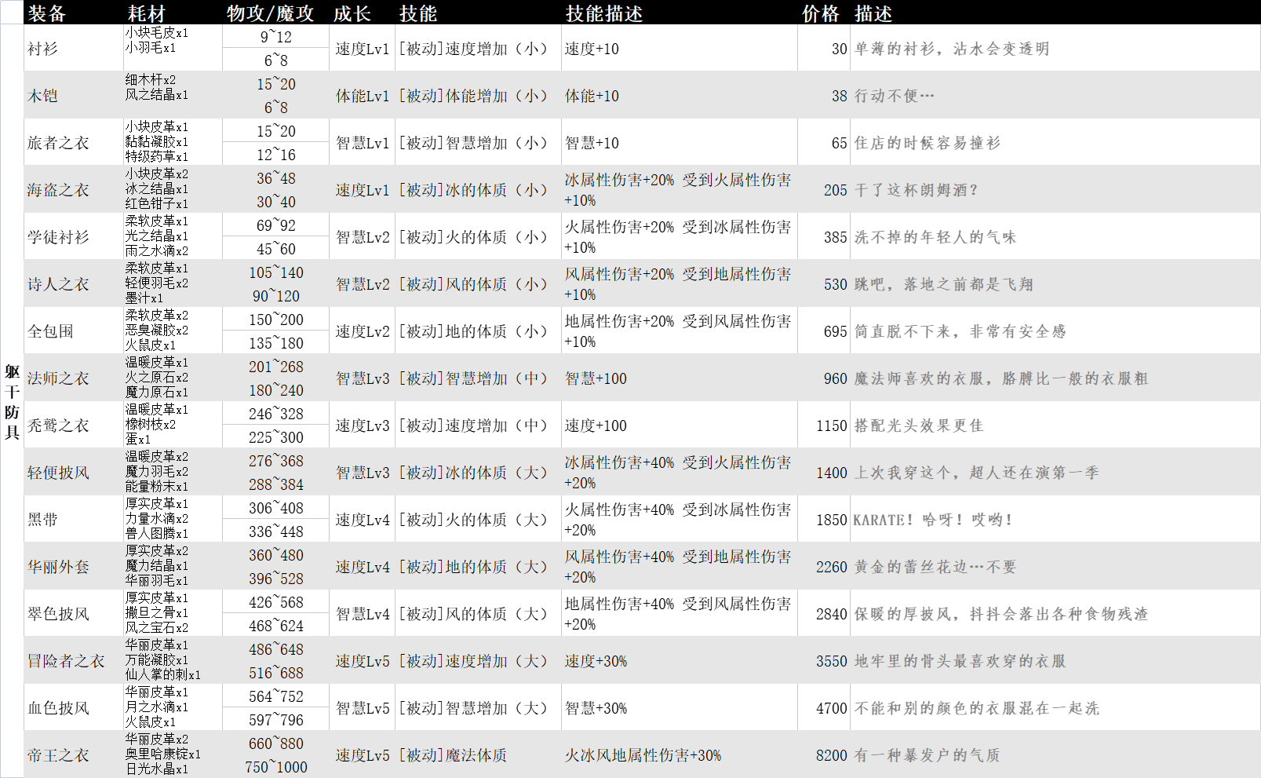1261x778 pixels.
Task: Click the value 426~568 cell
Action: pyautogui.click(x=275, y=601)
